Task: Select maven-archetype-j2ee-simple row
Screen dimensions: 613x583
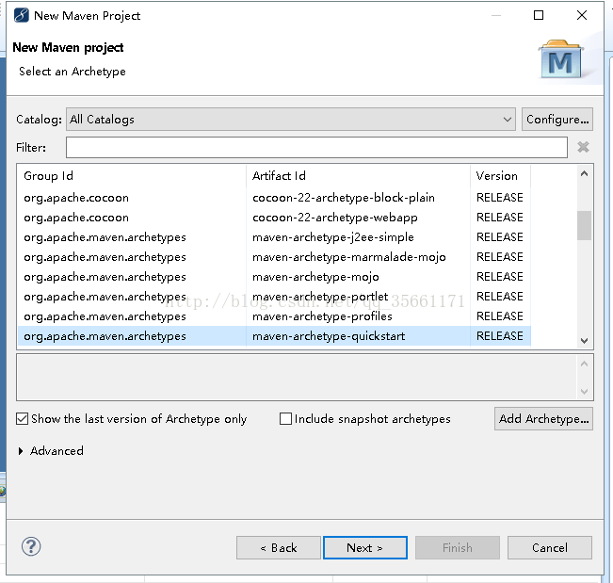Action: click(x=274, y=237)
